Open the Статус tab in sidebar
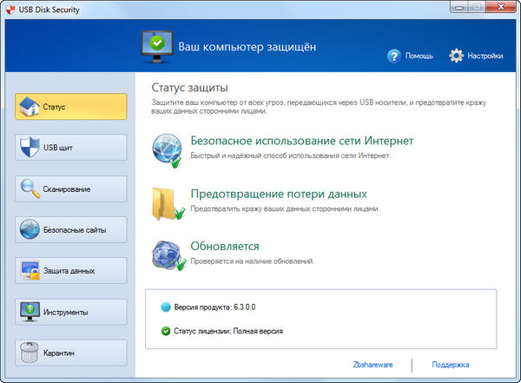Screen dimensions: 521x383 pos(71,107)
